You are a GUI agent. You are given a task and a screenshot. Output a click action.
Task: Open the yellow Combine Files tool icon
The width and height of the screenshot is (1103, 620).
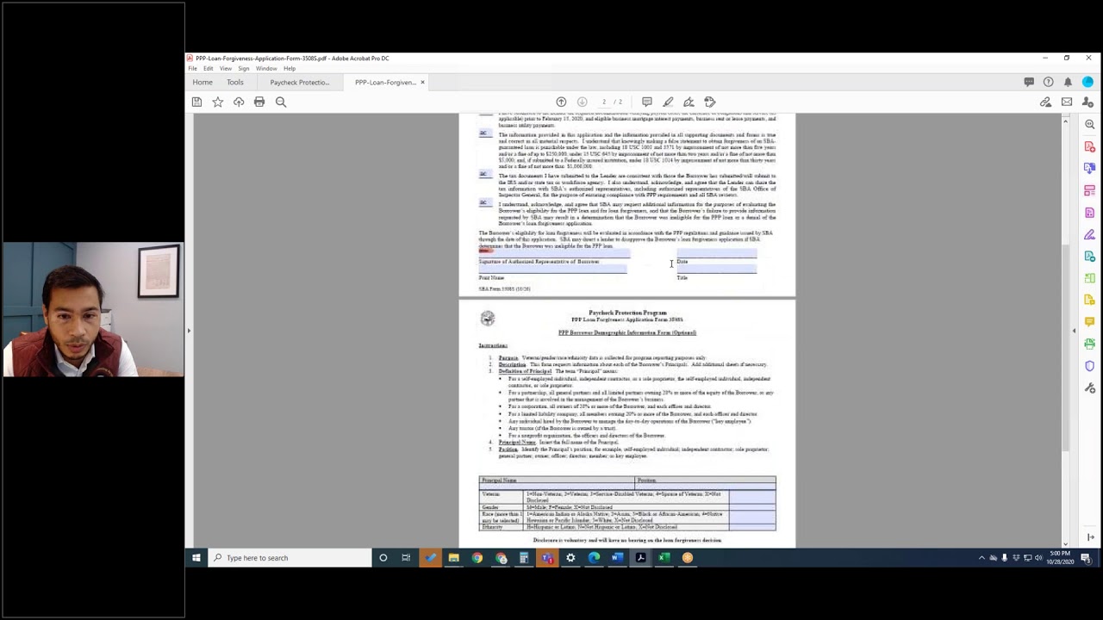(1090, 301)
